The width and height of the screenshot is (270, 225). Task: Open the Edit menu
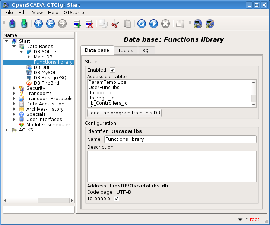(x=23, y=13)
